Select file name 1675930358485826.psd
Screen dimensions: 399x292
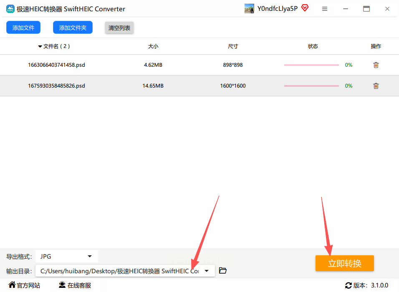pyautogui.click(x=56, y=86)
